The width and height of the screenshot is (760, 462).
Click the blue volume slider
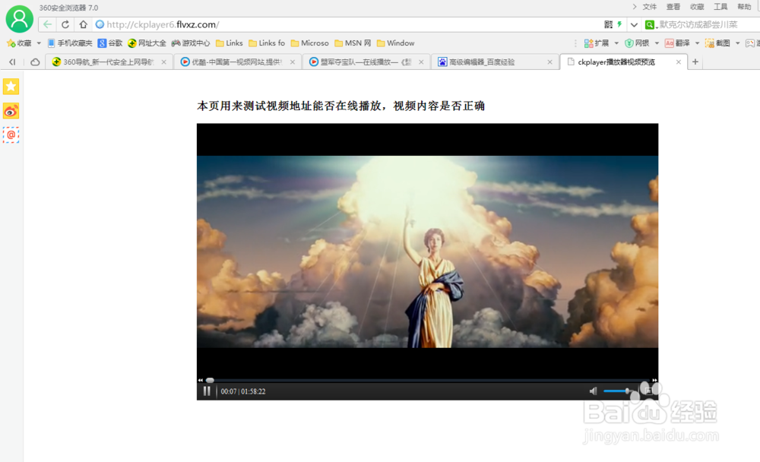pyautogui.click(x=617, y=391)
